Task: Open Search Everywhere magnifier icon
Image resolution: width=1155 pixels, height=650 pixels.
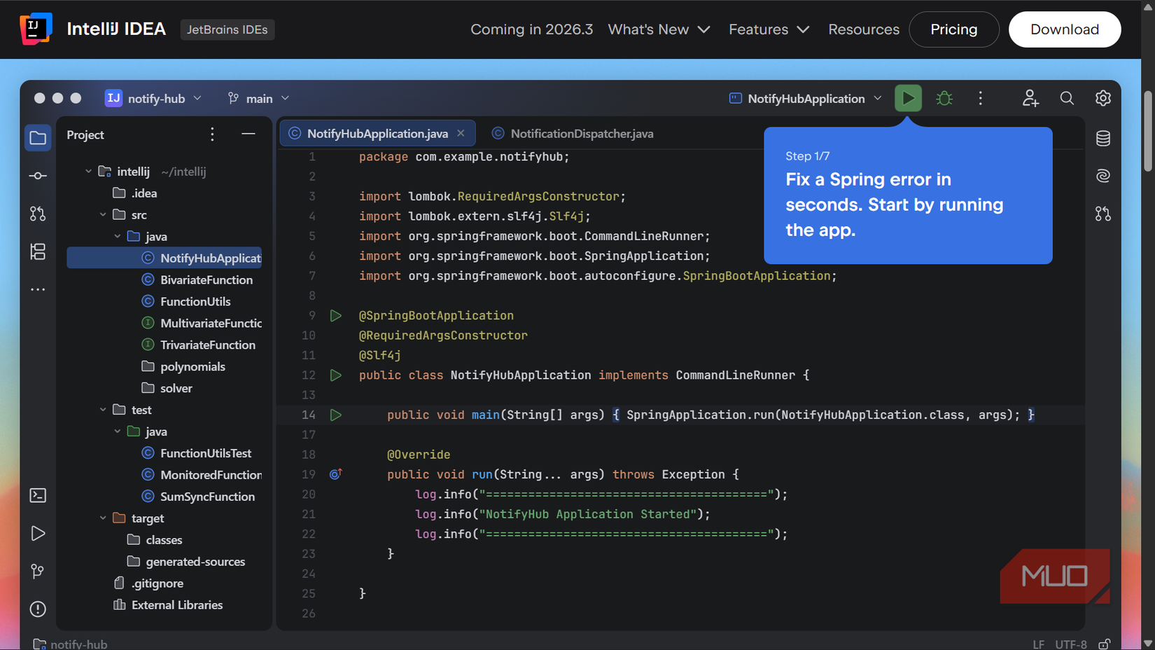Action: coord(1067,98)
